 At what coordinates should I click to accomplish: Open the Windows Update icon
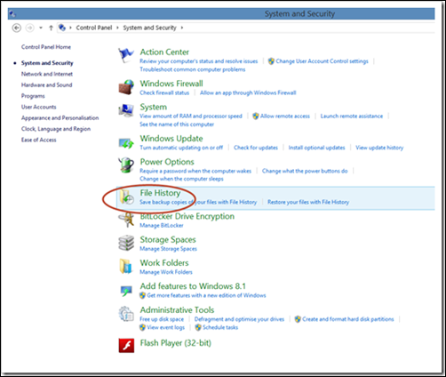[x=126, y=143]
